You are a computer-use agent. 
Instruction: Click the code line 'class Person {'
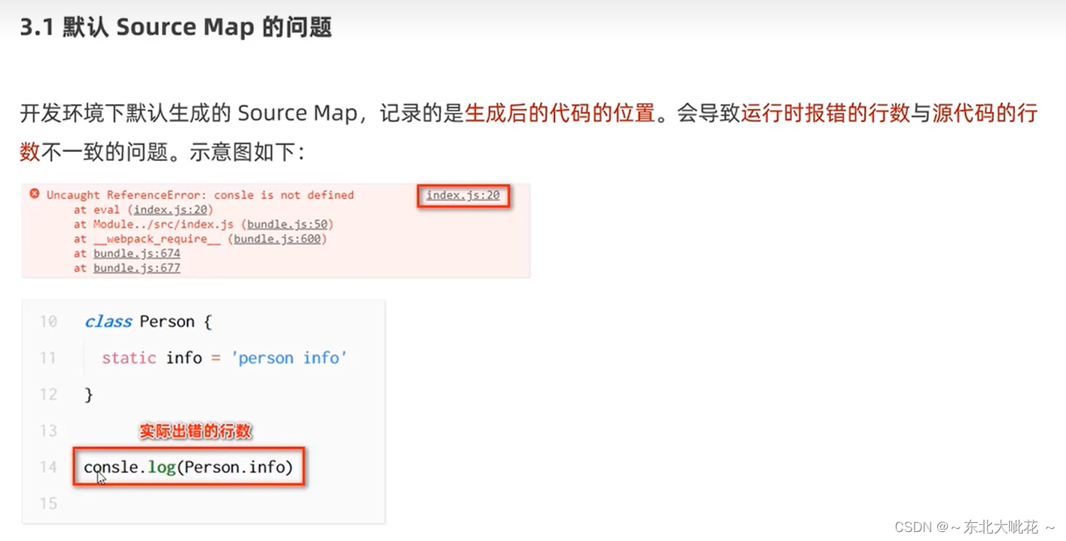point(148,322)
